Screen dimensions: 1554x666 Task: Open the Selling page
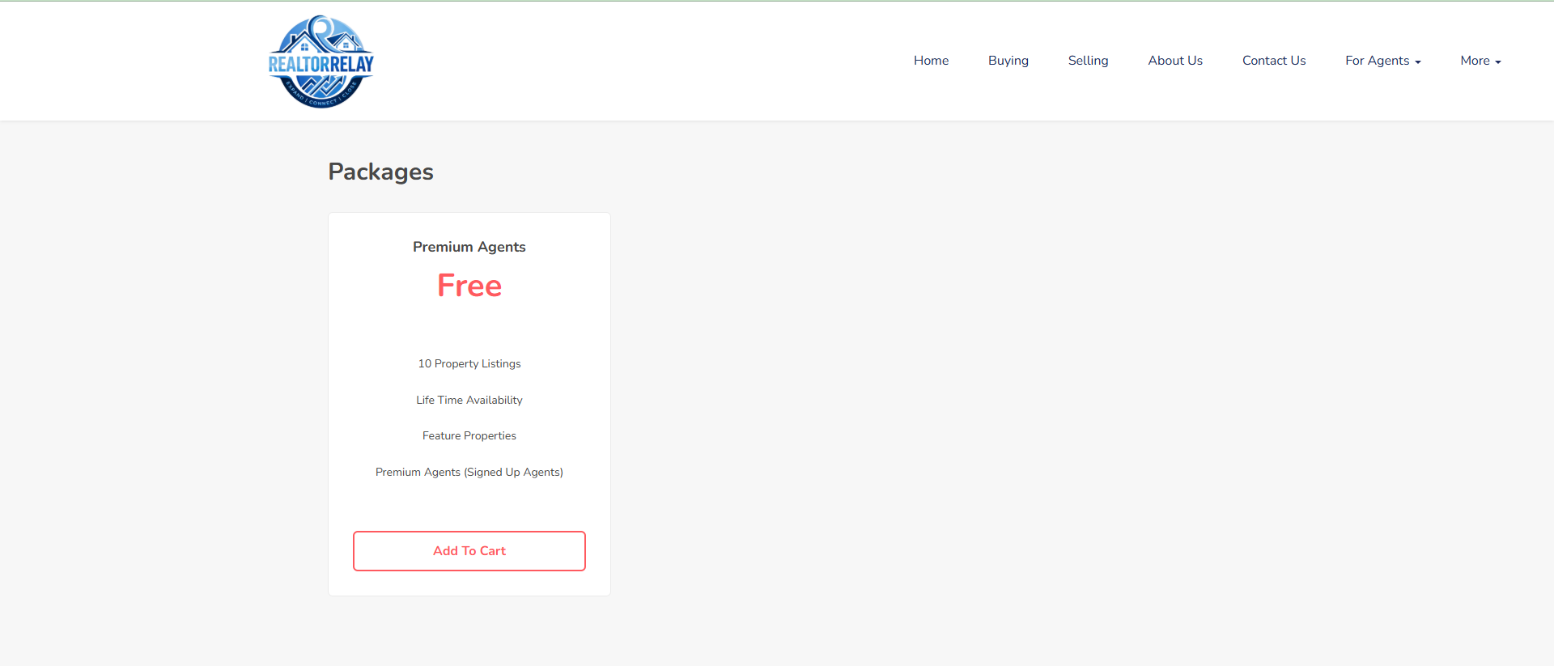(x=1088, y=61)
